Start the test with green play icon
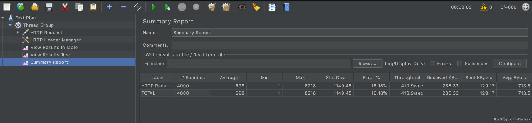532x123 pixels. pyautogui.click(x=153, y=7)
